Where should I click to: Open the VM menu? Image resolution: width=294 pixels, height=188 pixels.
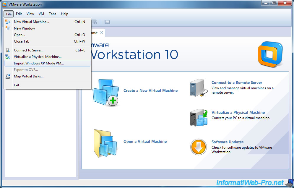[41, 14]
